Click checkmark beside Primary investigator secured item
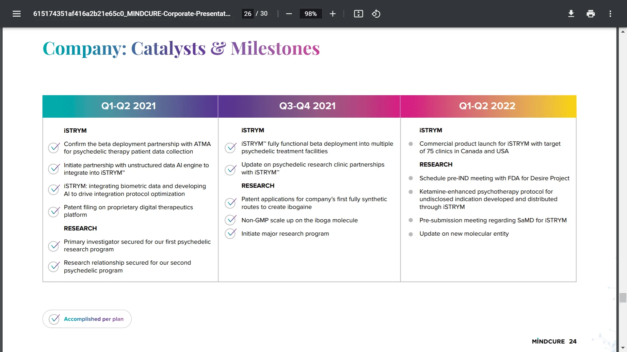This screenshot has width=627, height=352. tap(54, 246)
